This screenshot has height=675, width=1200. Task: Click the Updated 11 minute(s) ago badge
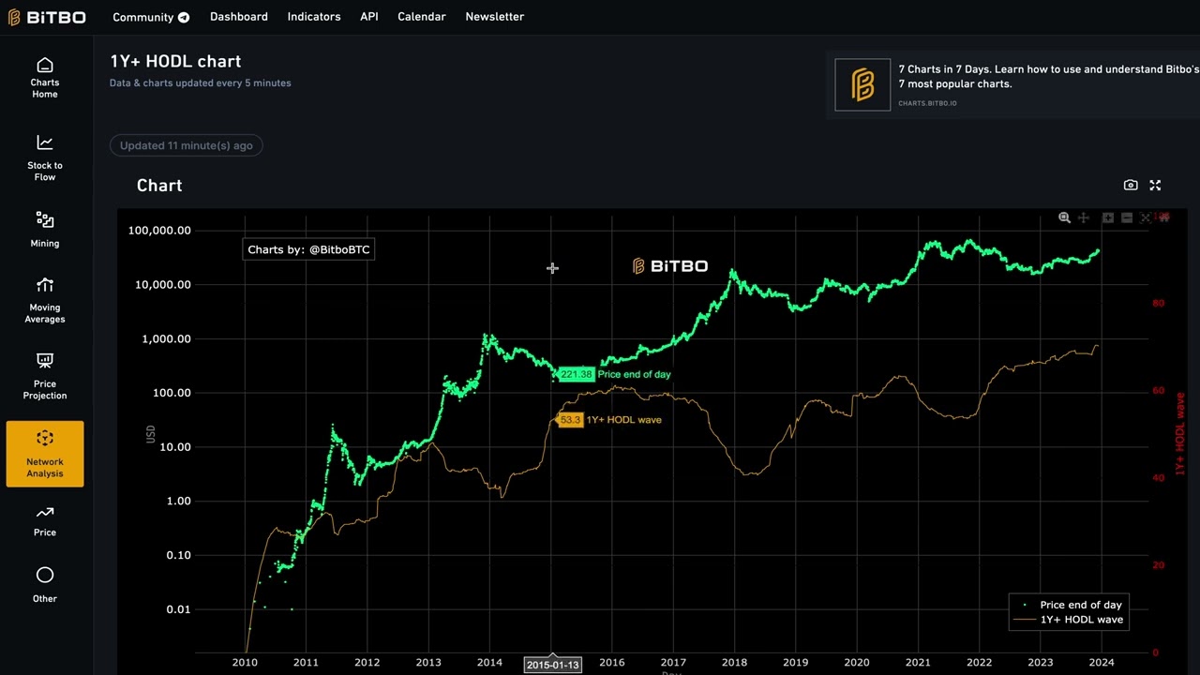point(187,145)
